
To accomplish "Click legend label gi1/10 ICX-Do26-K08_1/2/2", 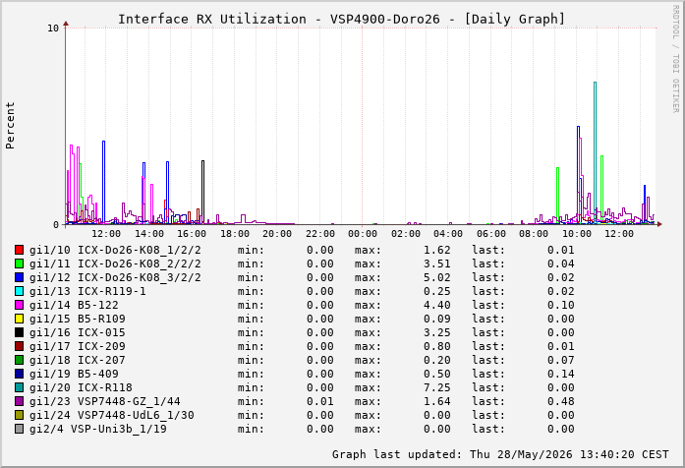I will (x=115, y=250).
